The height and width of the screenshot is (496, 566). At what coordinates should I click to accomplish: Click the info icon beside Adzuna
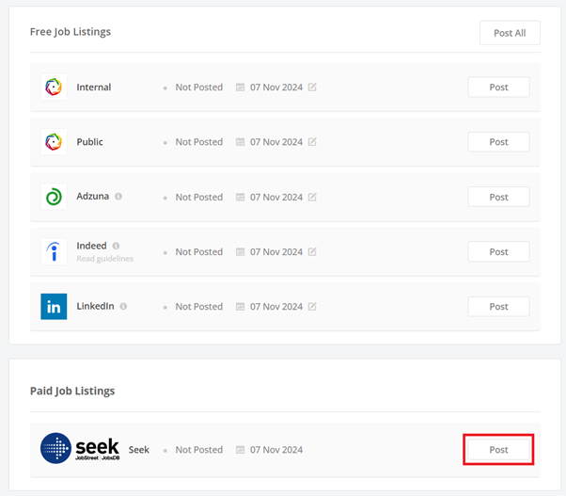118,197
